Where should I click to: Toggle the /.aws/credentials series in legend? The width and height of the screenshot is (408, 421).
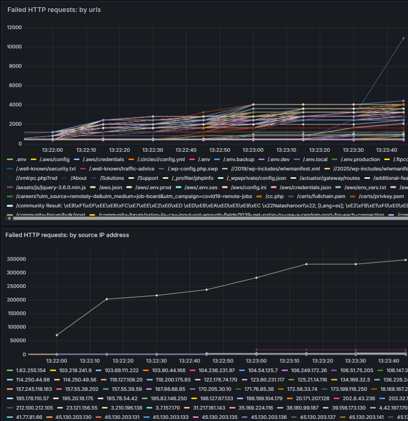tap(99, 159)
